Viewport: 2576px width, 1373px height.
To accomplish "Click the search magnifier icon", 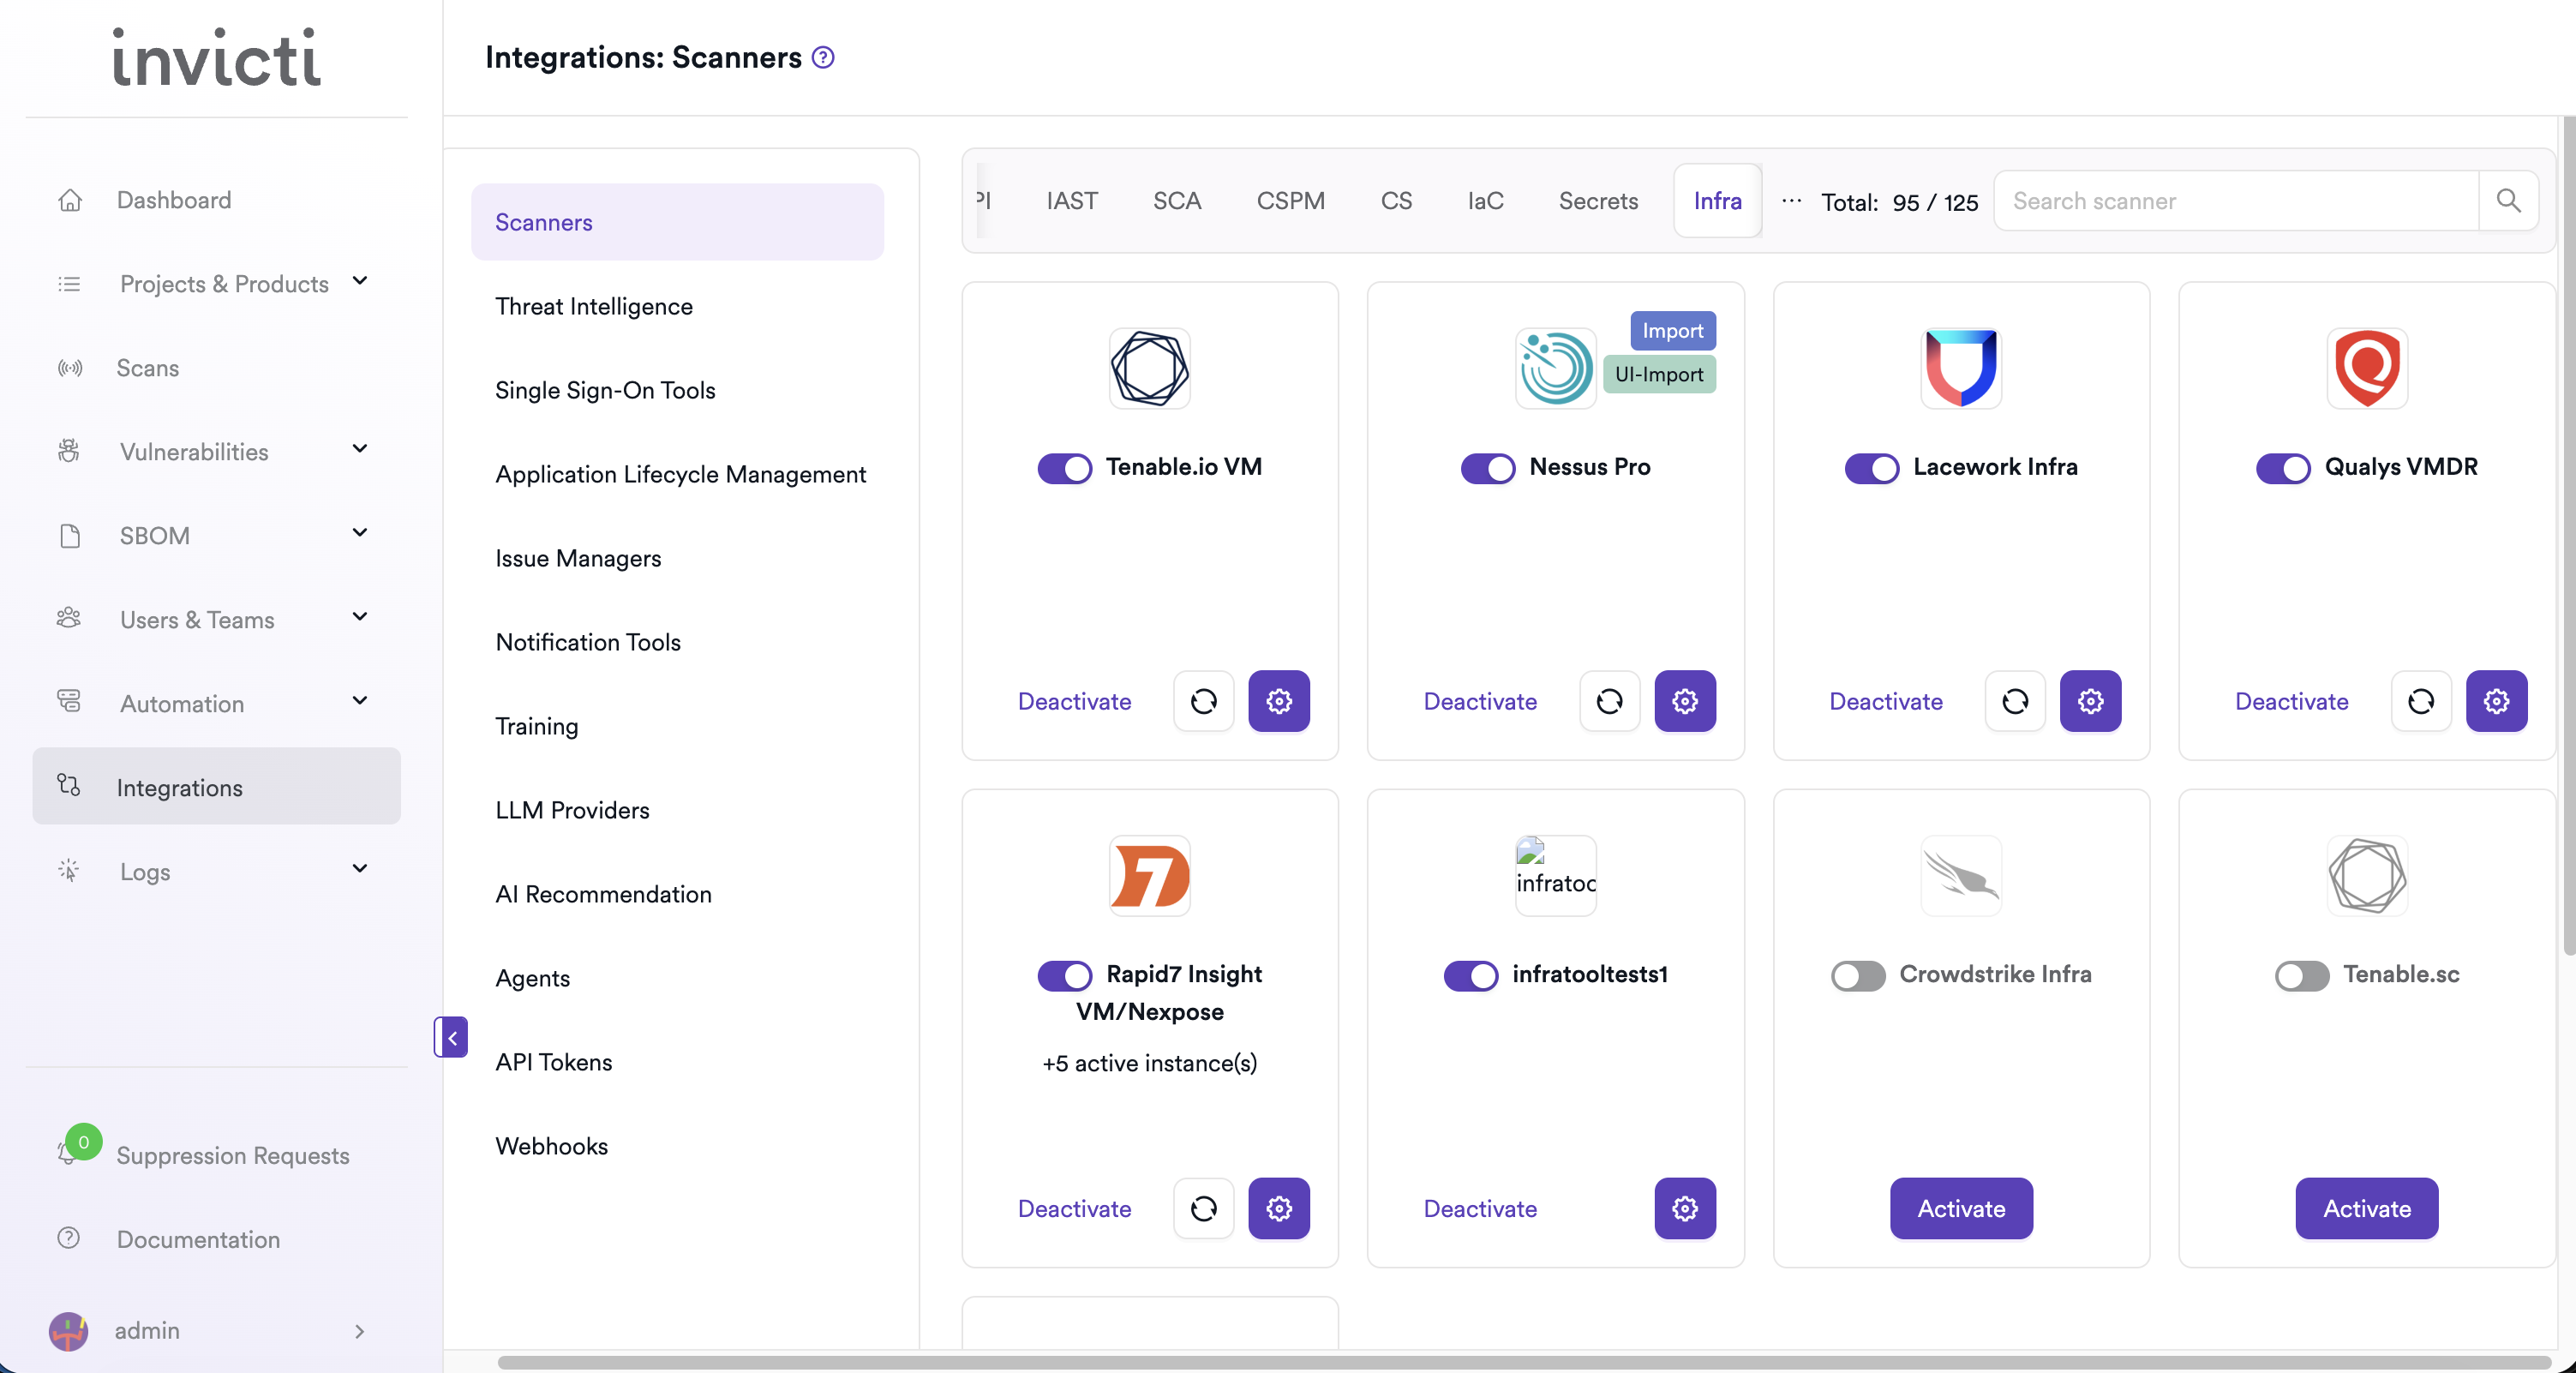I will [2508, 201].
